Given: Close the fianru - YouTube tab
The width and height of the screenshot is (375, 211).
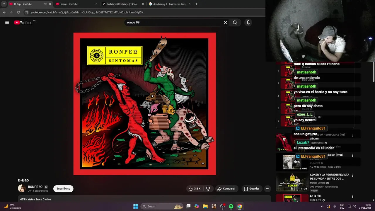Looking at the screenshot, I should click(x=96, y=4).
